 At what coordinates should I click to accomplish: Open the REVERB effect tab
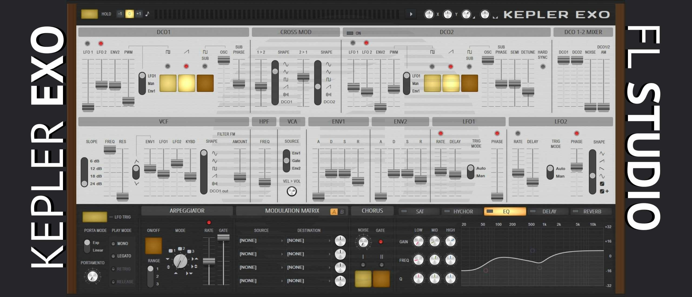tap(591, 211)
